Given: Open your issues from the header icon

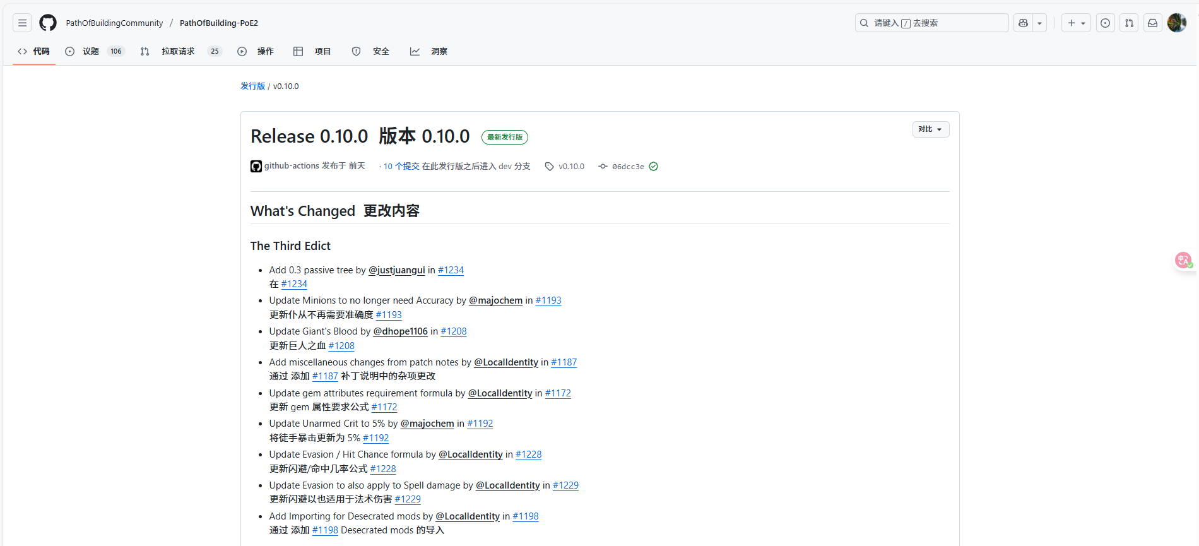Looking at the screenshot, I should pyautogui.click(x=1106, y=23).
